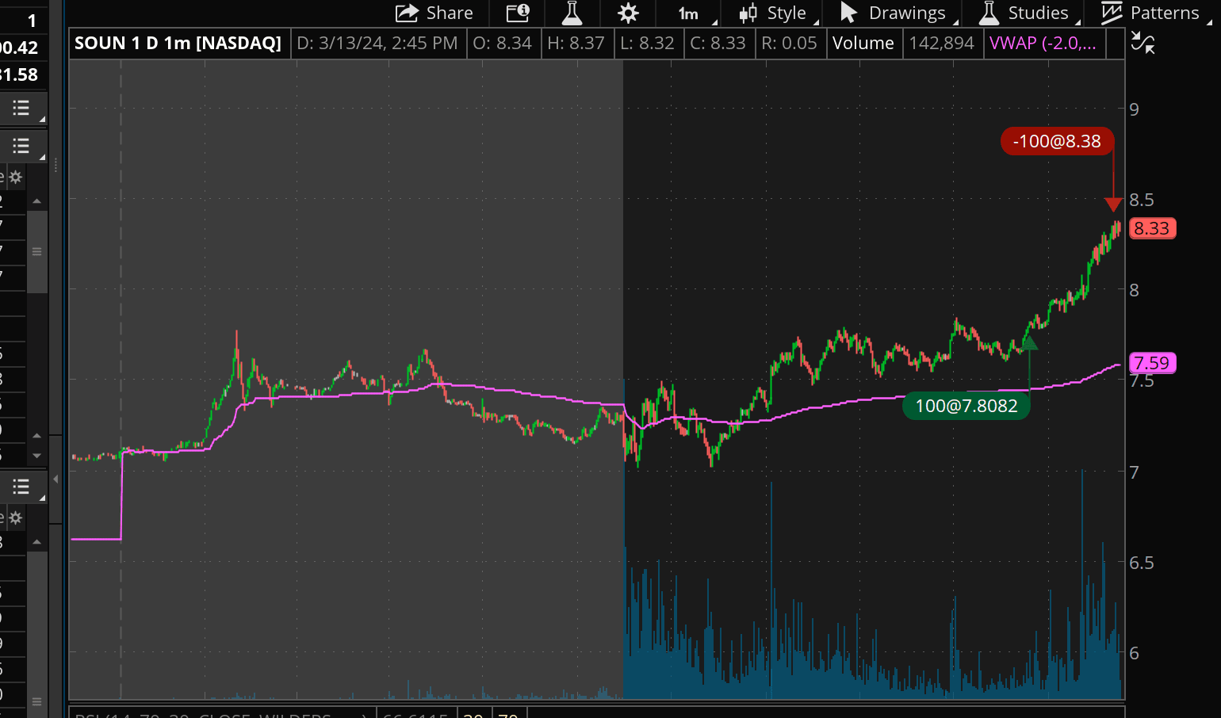The height and width of the screenshot is (718, 1221).
Task: Click the upper gear icon in left sidebar
Action: click(15, 177)
